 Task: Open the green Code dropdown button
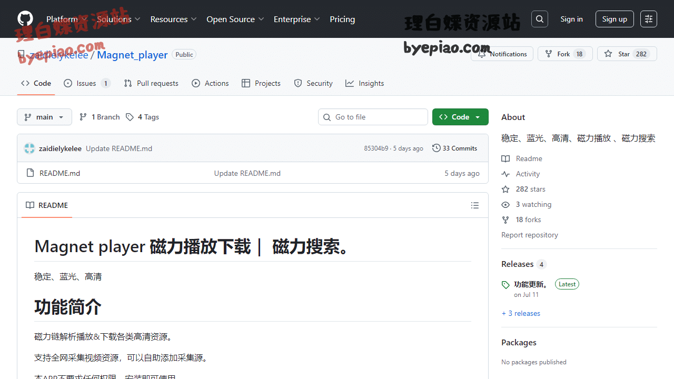click(460, 117)
